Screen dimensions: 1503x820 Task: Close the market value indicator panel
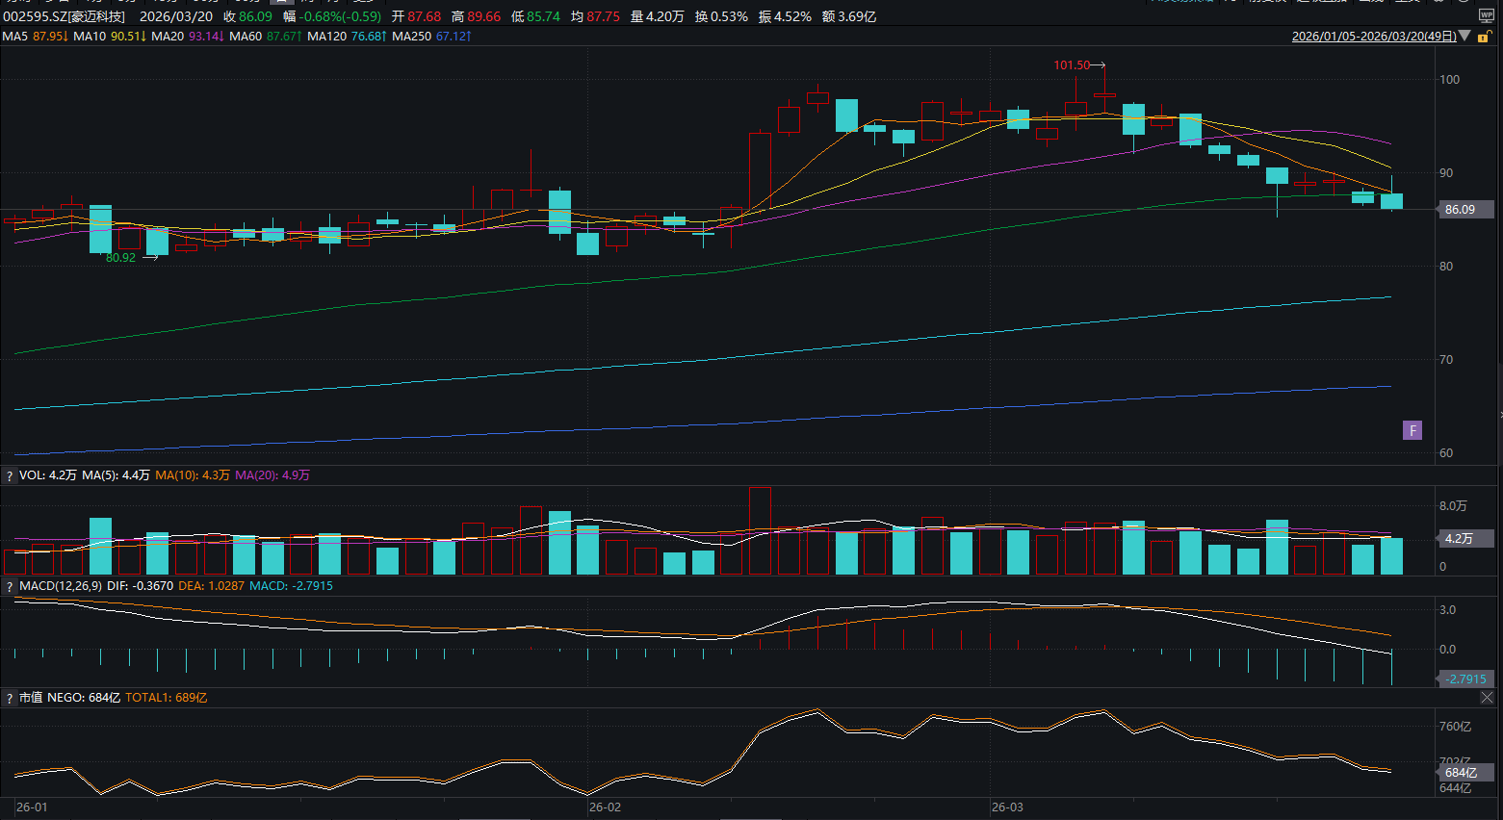1487,698
